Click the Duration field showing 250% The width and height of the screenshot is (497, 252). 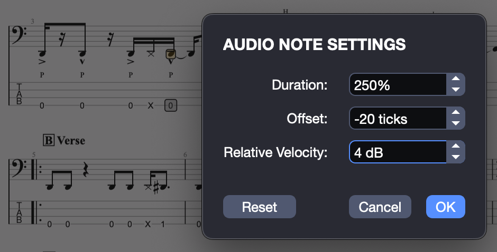(398, 84)
